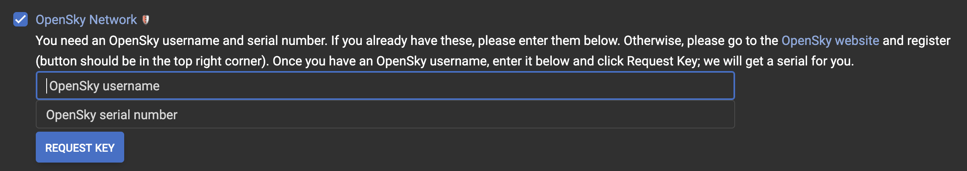Click inside the focused OpenSky username input
The height and width of the screenshot is (171, 967).
point(385,86)
